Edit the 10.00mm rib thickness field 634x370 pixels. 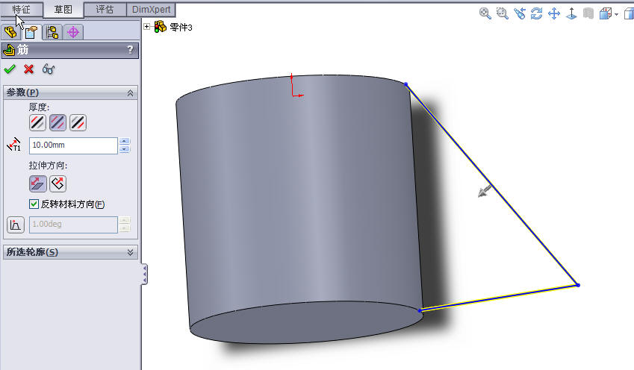73,145
